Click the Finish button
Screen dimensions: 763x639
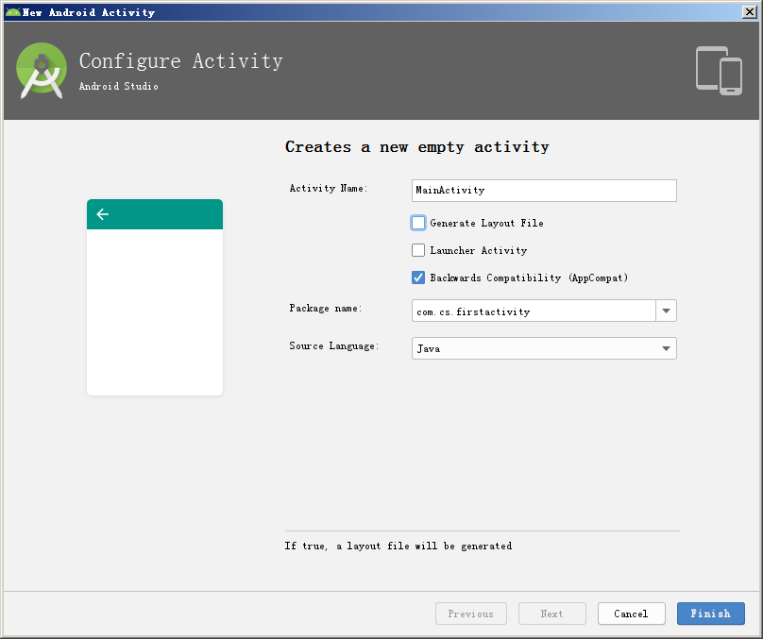tap(711, 614)
